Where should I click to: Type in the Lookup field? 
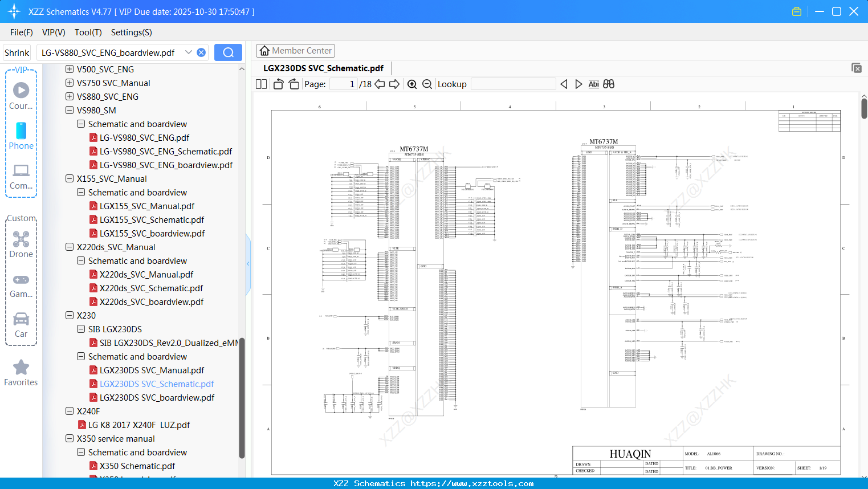[513, 84]
